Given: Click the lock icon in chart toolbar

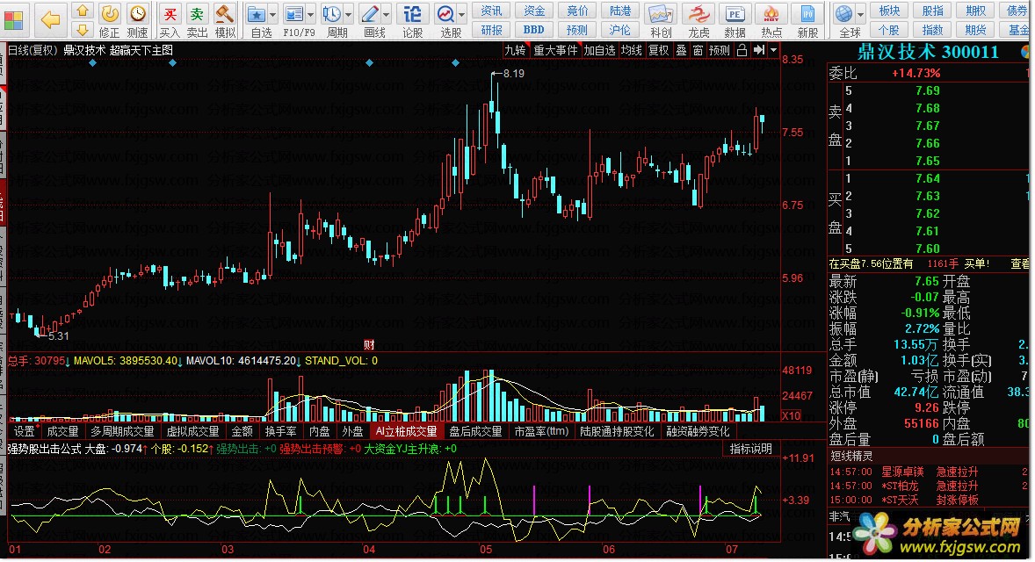Looking at the screenshot, I should coord(742,50).
